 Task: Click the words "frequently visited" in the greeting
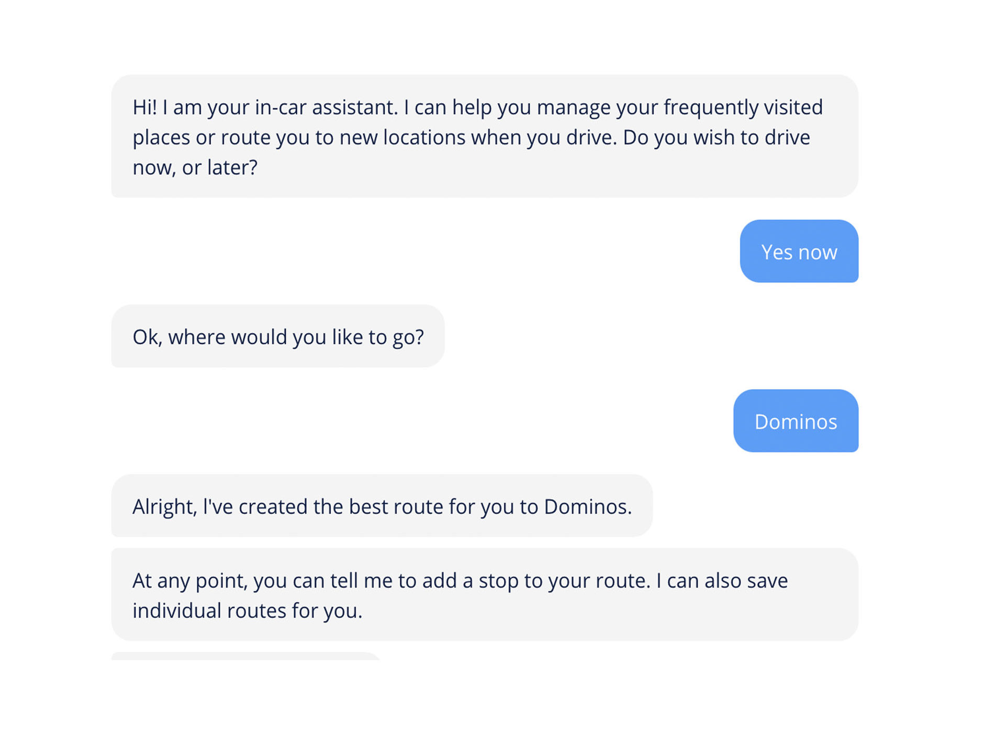(x=743, y=107)
